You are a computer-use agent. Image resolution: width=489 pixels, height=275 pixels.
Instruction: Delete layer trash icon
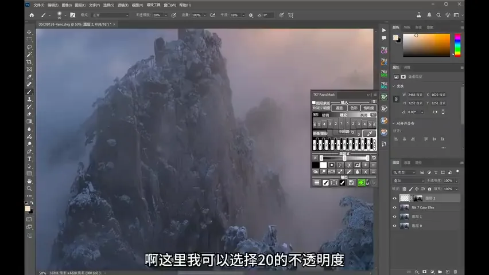click(x=455, y=272)
